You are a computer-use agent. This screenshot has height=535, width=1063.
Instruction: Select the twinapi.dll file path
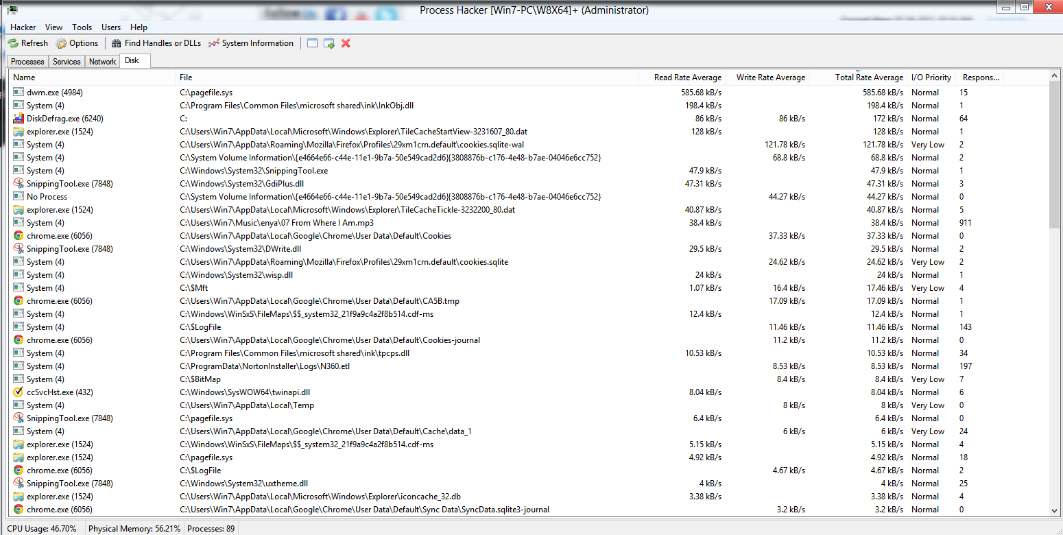coord(245,392)
